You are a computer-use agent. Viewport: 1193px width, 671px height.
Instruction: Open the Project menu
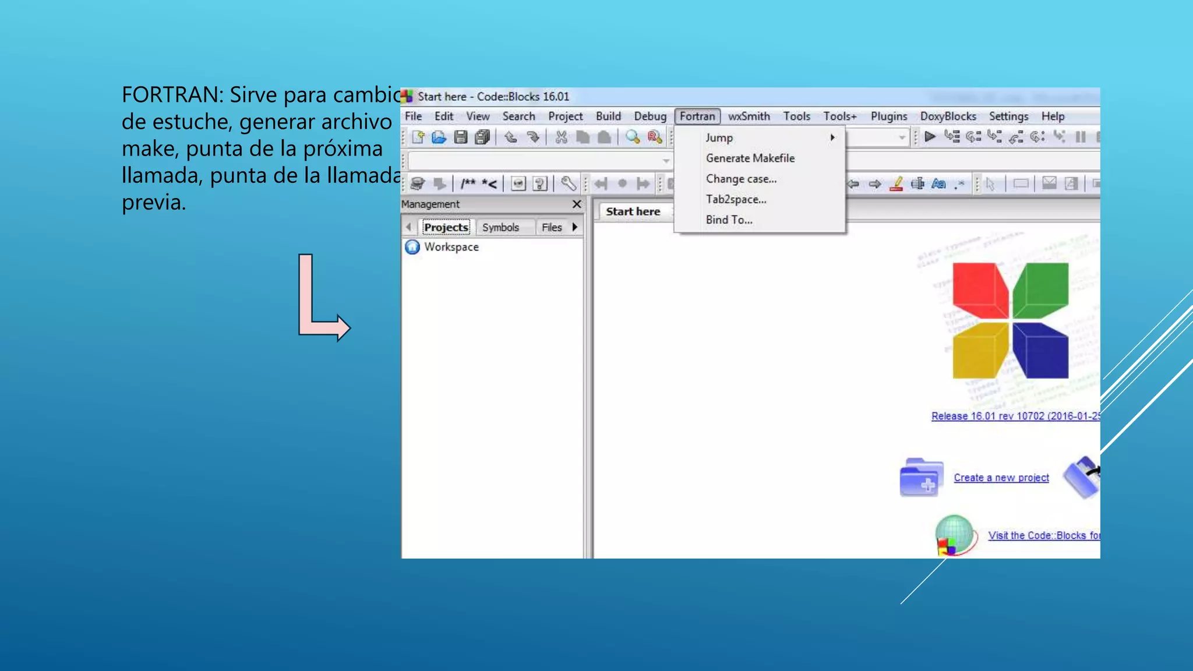point(565,116)
